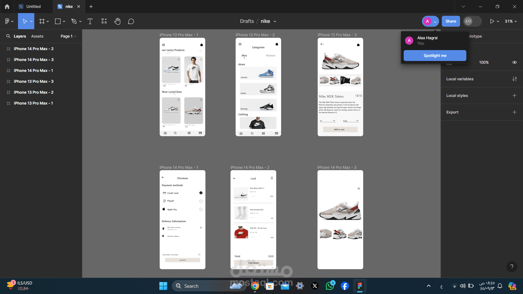Open the ILS/USD taskbar widget

[x=19, y=286]
